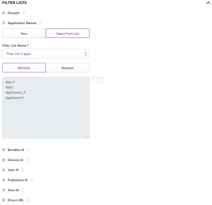Click the Direct URL help icon
The image size is (212, 205).
click(x=28, y=200)
